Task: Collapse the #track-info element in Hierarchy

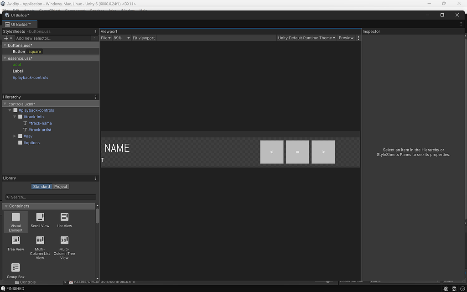Action: 14,116
